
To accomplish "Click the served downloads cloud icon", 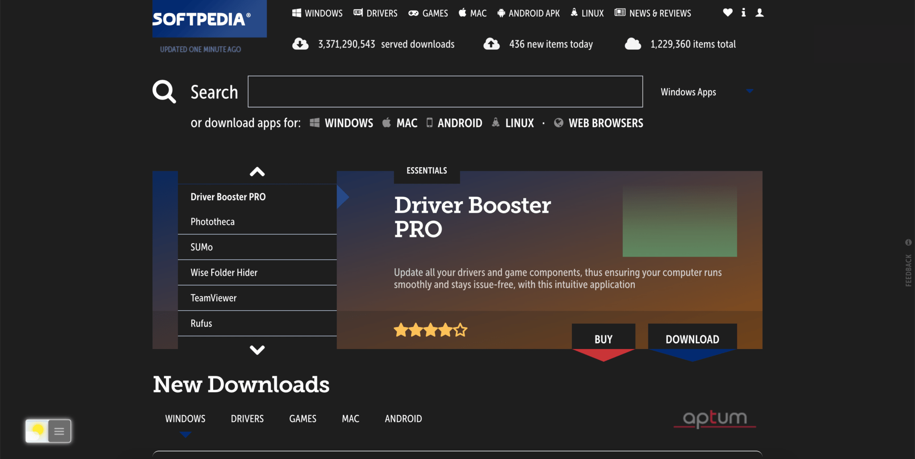I will (x=300, y=43).
